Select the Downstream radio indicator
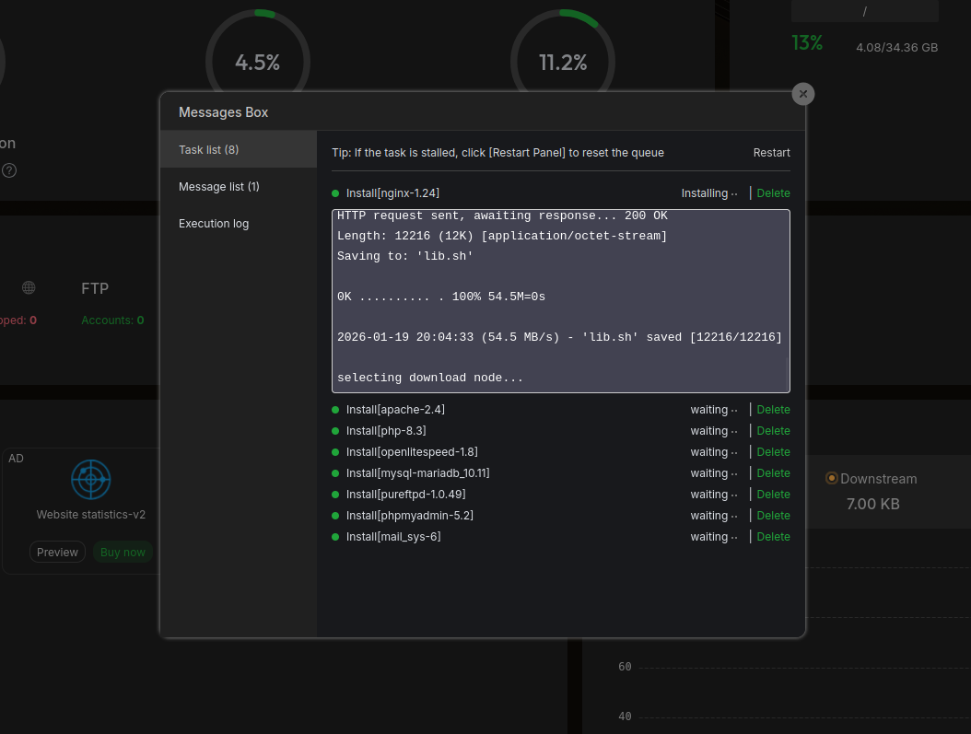 coord(832,478)
